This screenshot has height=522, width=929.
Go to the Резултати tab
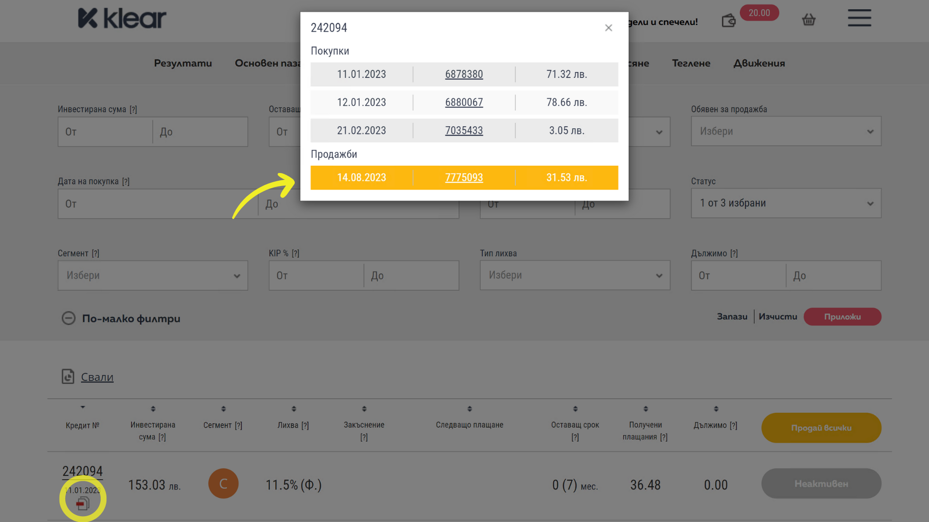click(x=183, y=63)
